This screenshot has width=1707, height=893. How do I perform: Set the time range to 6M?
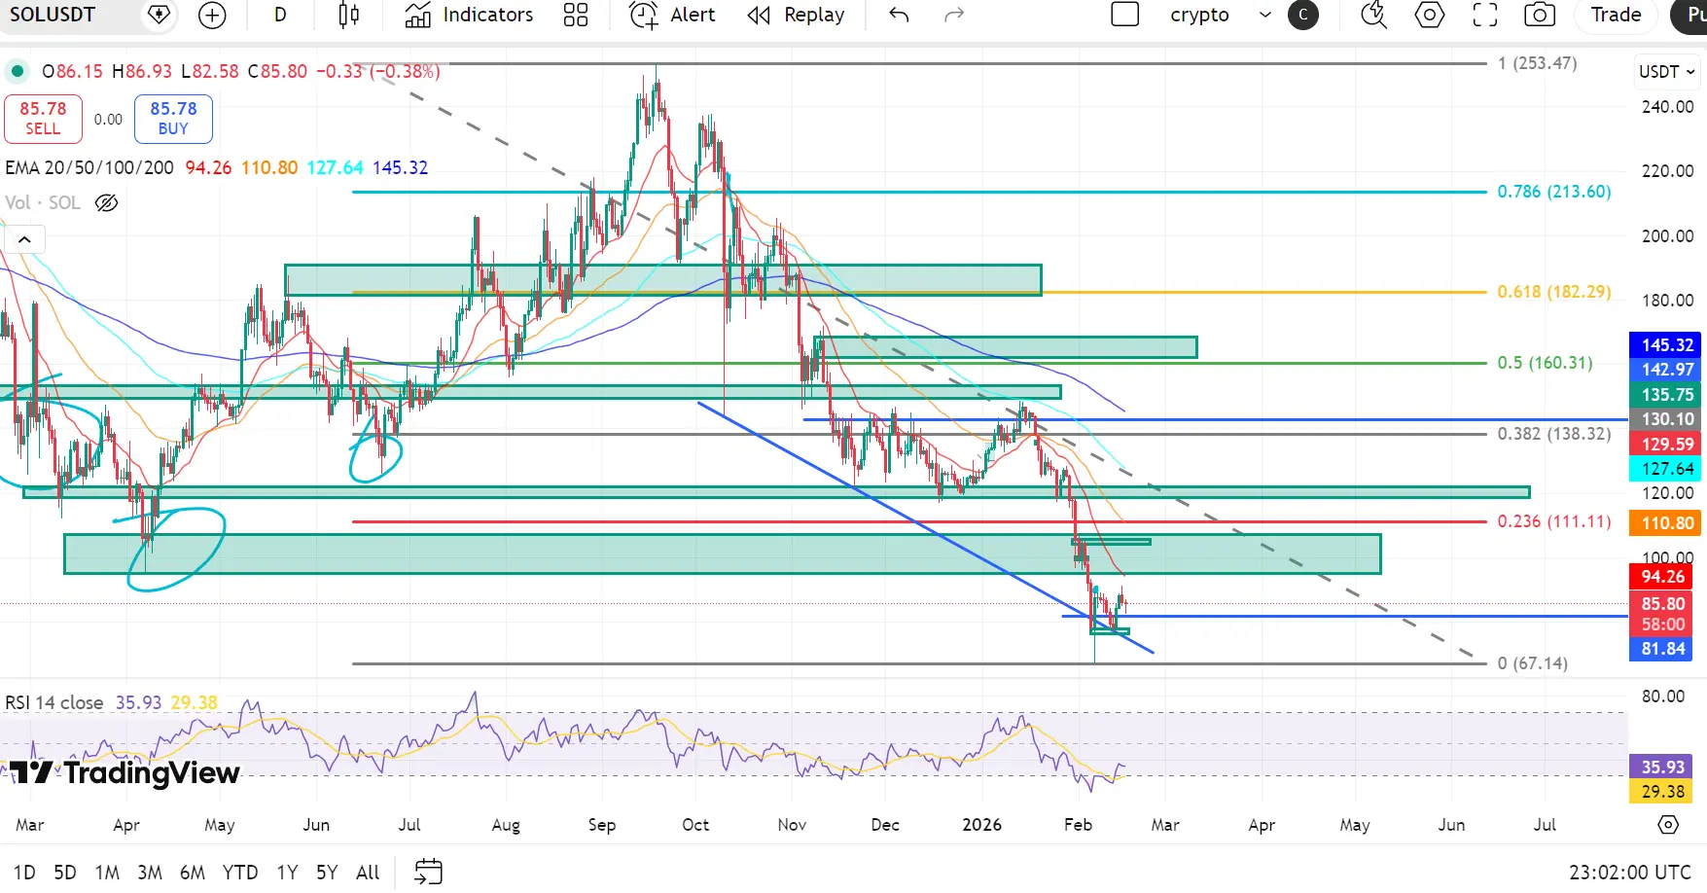click(193, 872)
